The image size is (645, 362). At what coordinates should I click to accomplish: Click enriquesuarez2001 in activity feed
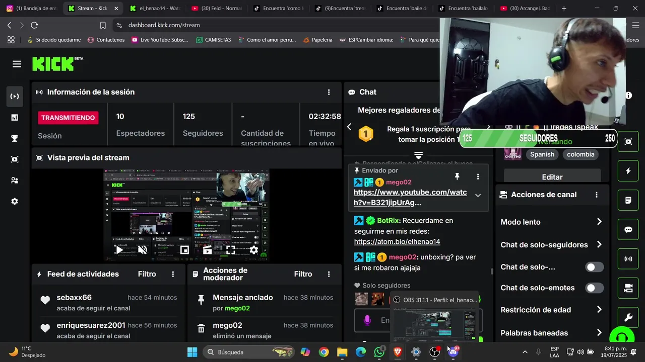coord(91,325)
